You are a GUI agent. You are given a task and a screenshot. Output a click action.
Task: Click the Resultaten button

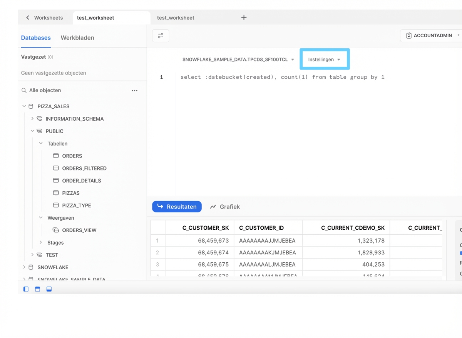[177, 207]
